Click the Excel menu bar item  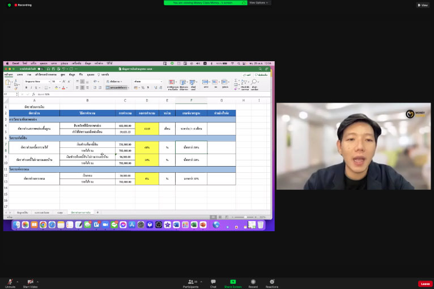coord(16,63)
